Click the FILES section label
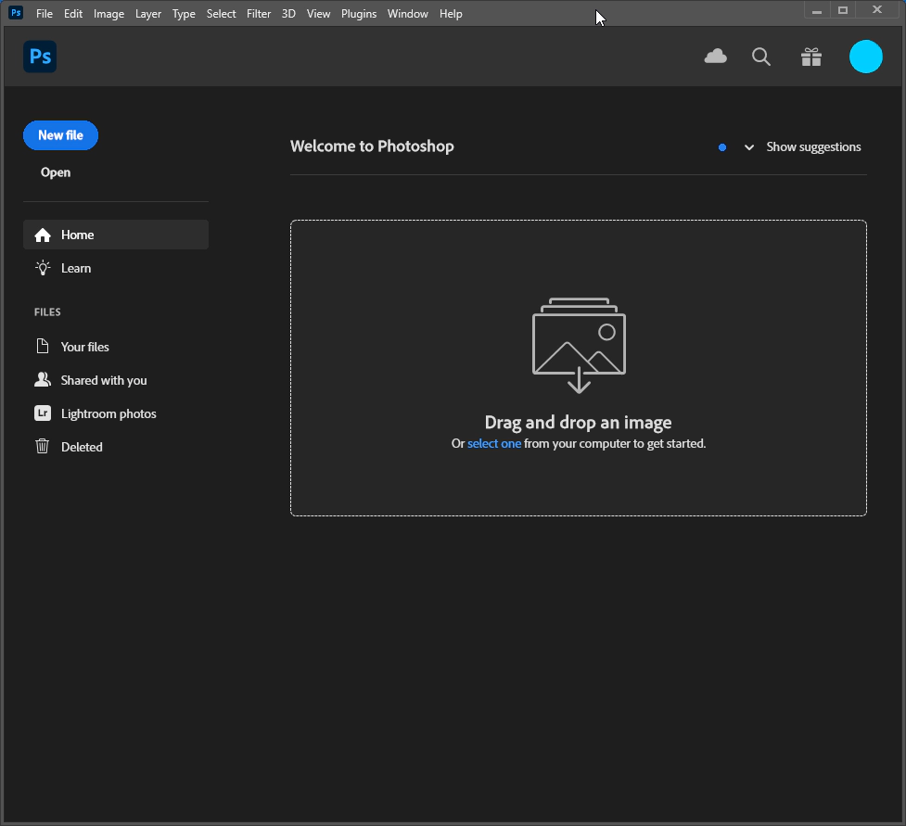 (x=47, y=311)
